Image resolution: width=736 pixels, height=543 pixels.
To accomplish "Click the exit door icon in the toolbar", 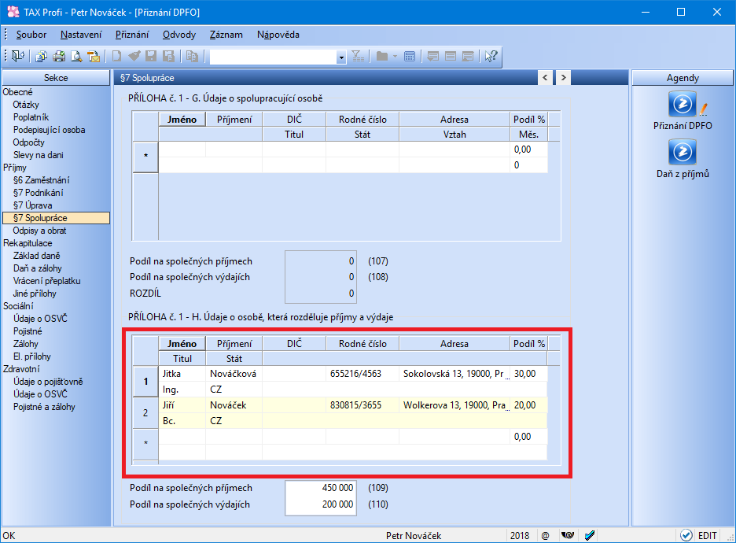I will (18, 57).
